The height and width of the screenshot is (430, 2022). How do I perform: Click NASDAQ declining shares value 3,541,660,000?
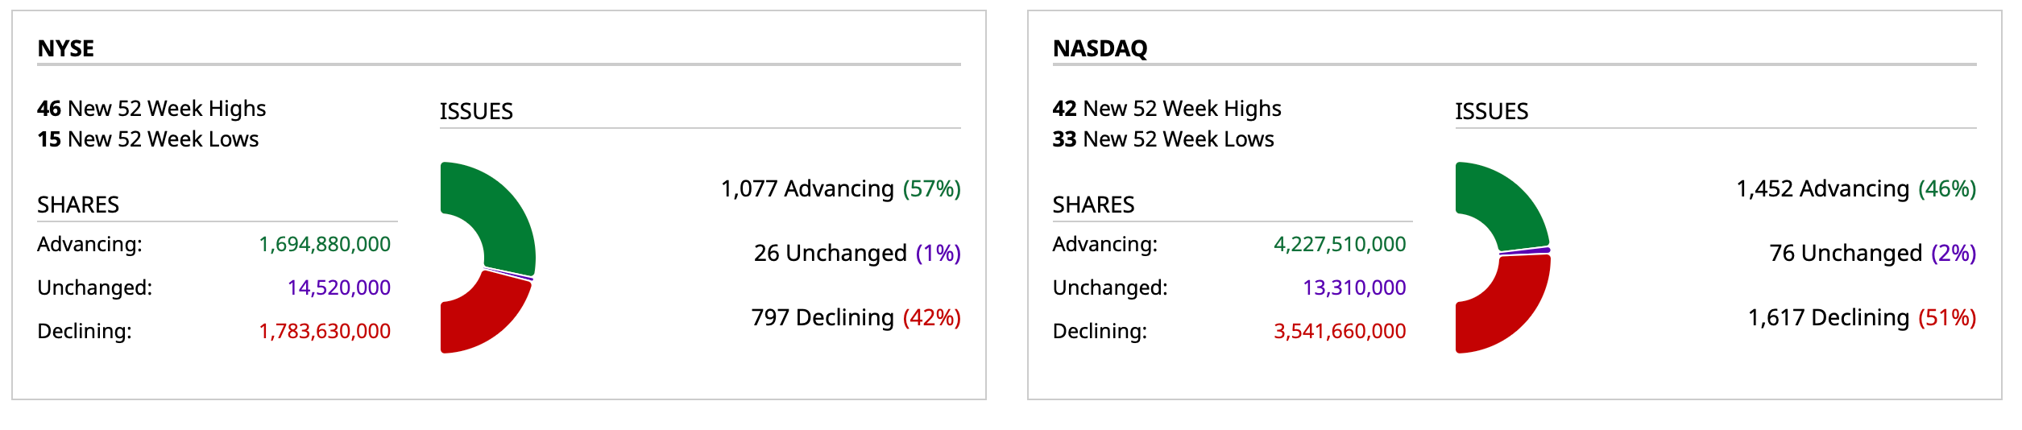click(1340, 331)
